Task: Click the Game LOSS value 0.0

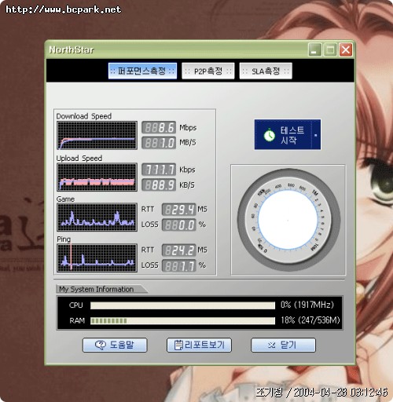Action: (x=179, y=225)
